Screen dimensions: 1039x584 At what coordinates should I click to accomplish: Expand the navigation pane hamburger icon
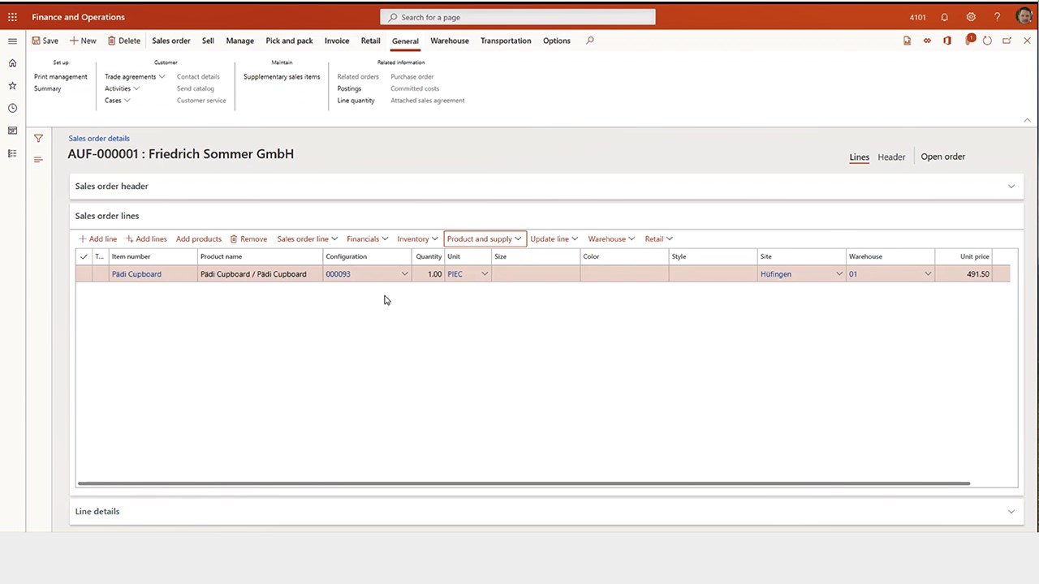click(12, 41)
